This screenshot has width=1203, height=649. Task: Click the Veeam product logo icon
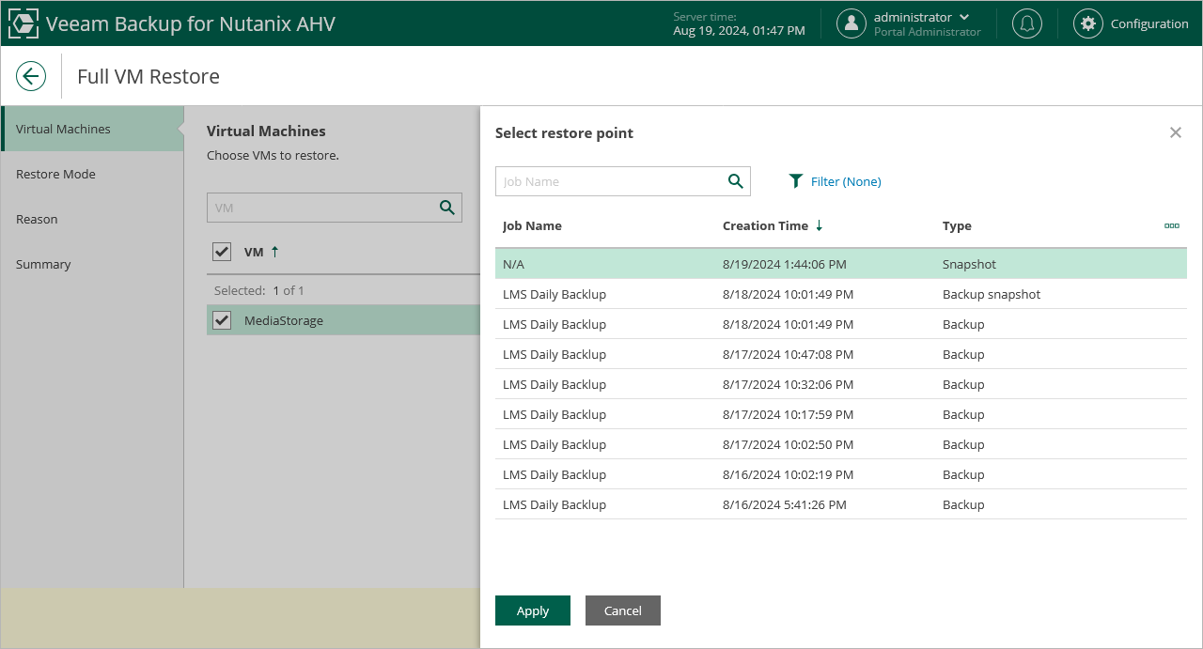(x=23, y=23)
